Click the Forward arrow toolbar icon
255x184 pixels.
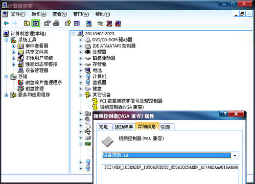pos(15,24)
